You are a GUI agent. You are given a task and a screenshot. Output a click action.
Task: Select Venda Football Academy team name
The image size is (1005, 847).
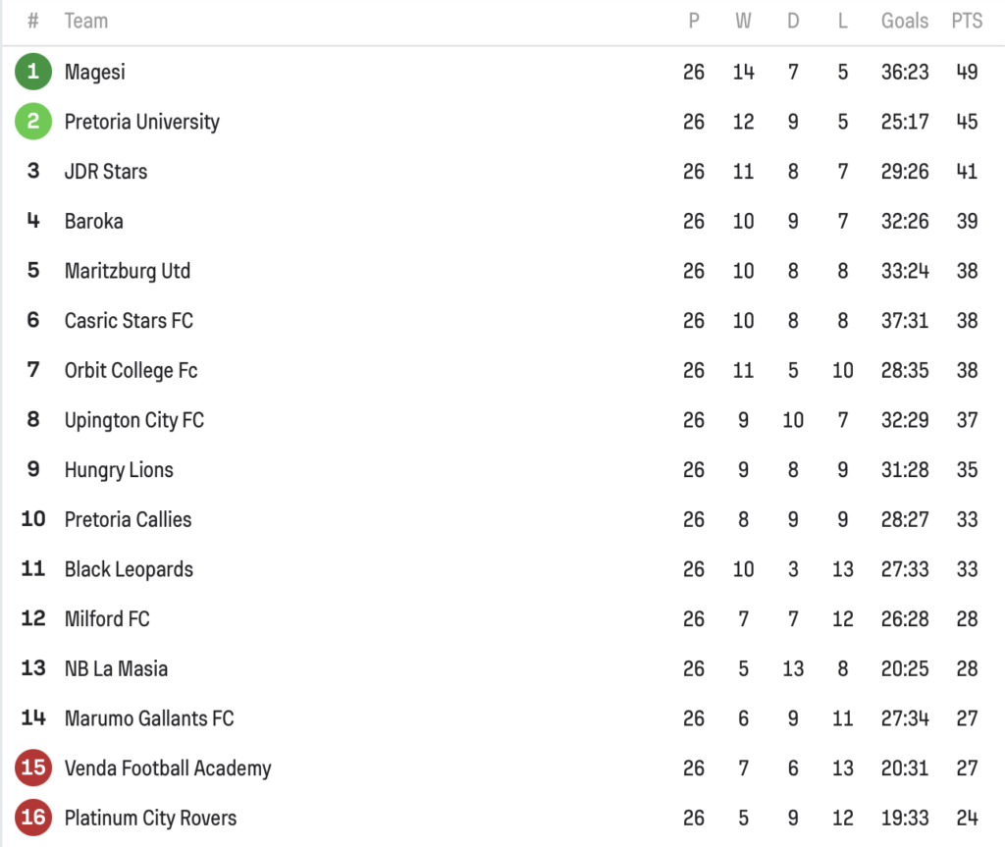pos(168,768)
